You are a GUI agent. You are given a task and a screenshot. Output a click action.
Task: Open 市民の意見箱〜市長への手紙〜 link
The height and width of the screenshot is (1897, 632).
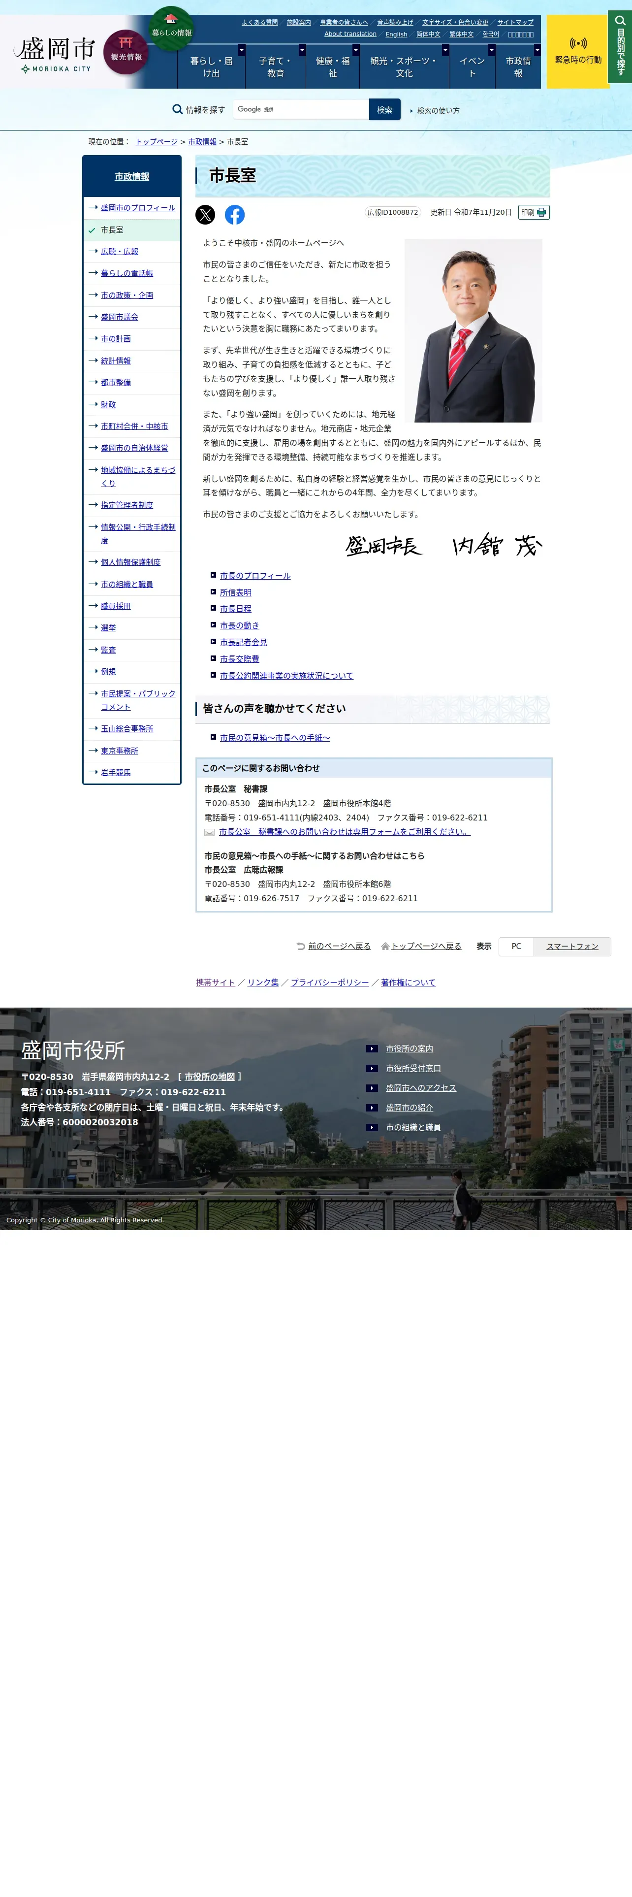pyautogui.click(x=275, y=738)
